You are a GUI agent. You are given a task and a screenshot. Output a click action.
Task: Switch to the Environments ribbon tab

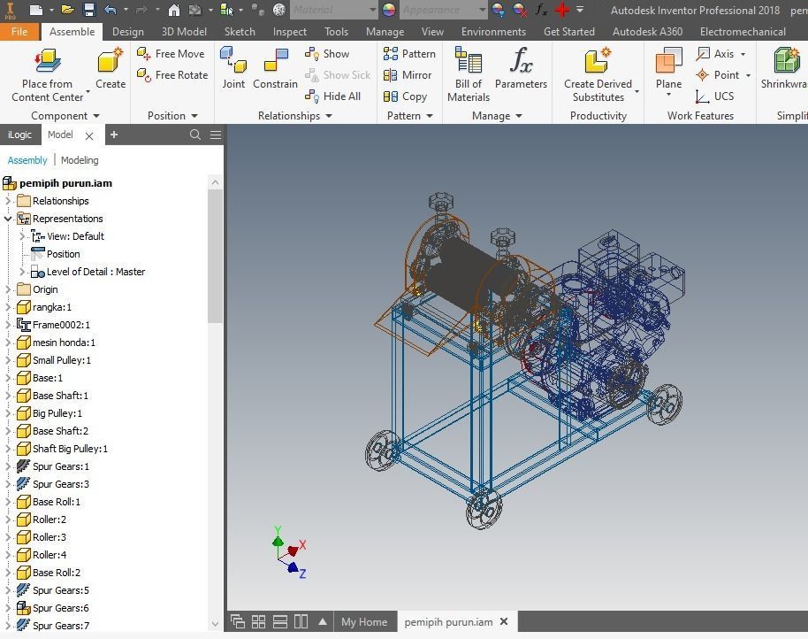click(493, 32)
